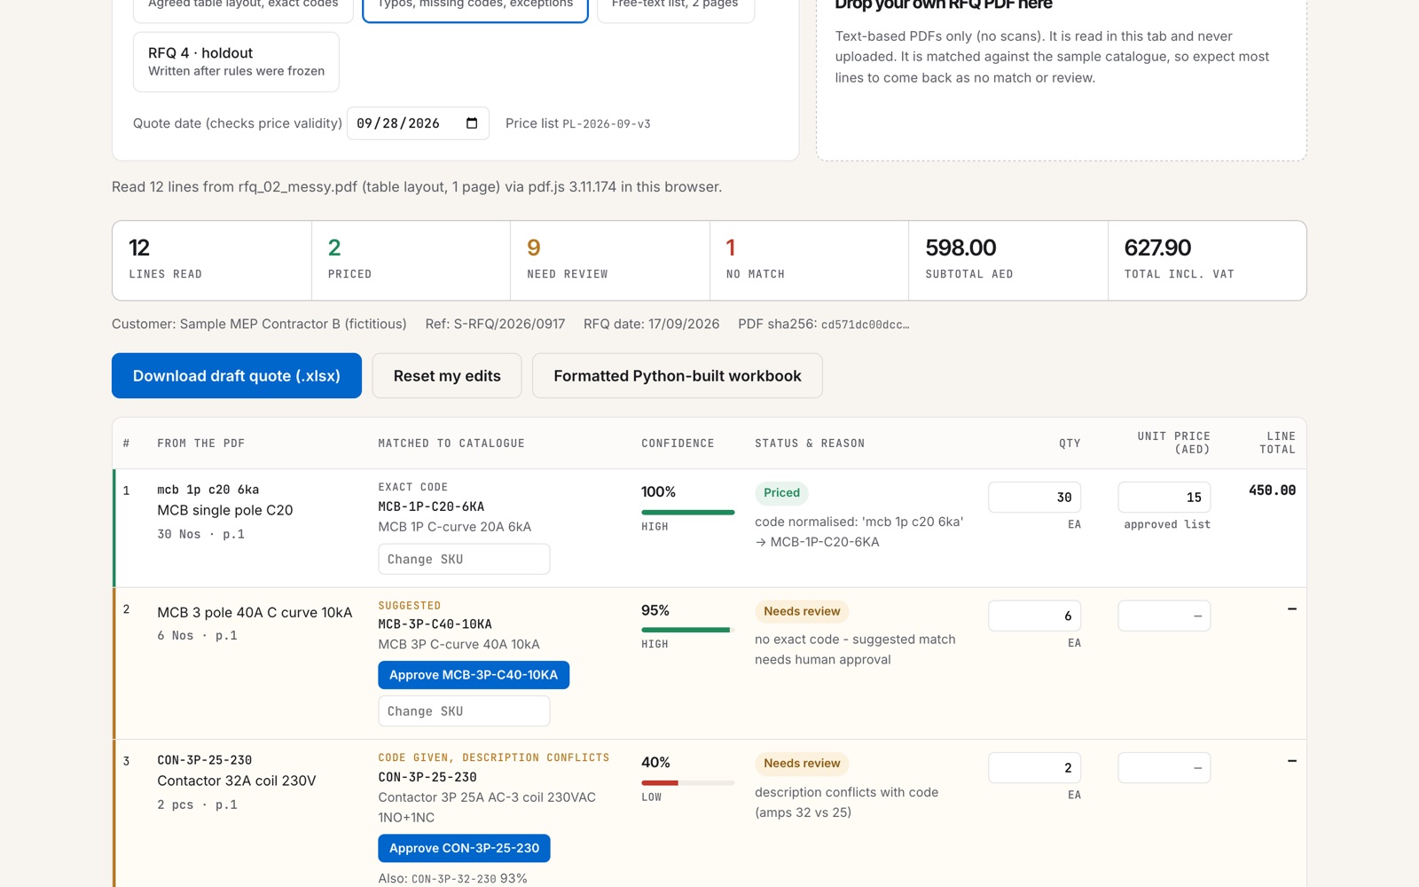This screenshot has height=887, width=1419.
Task: Click the 'MATCHED TO CATALOGUE' column header
Action: coord(451,443)
